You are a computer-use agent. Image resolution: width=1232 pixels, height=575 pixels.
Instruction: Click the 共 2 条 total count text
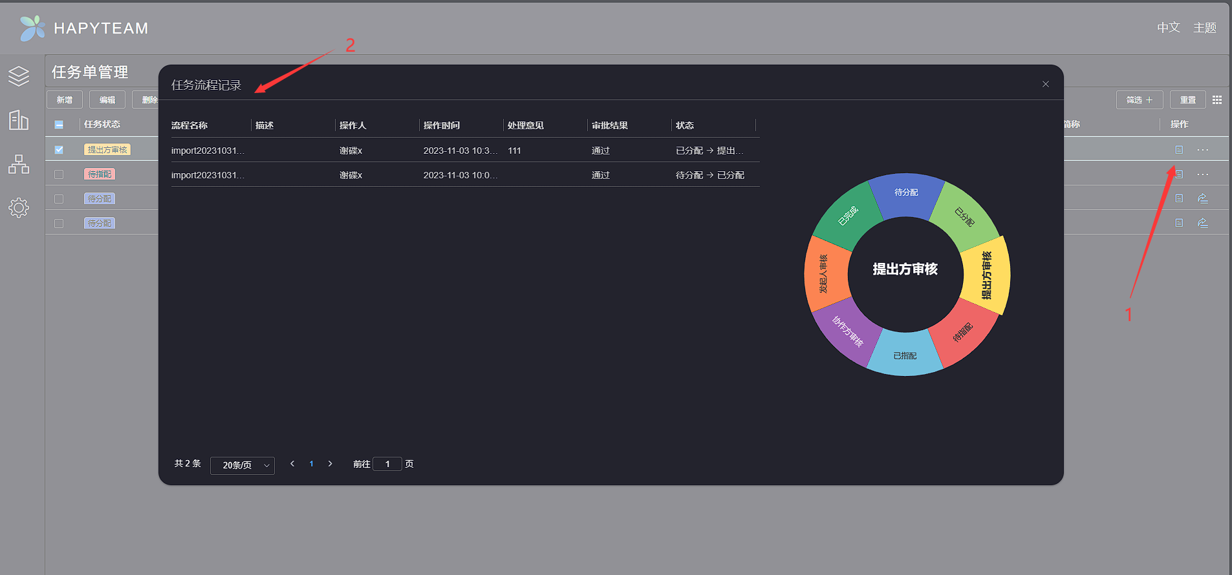(x=188, y=464)
